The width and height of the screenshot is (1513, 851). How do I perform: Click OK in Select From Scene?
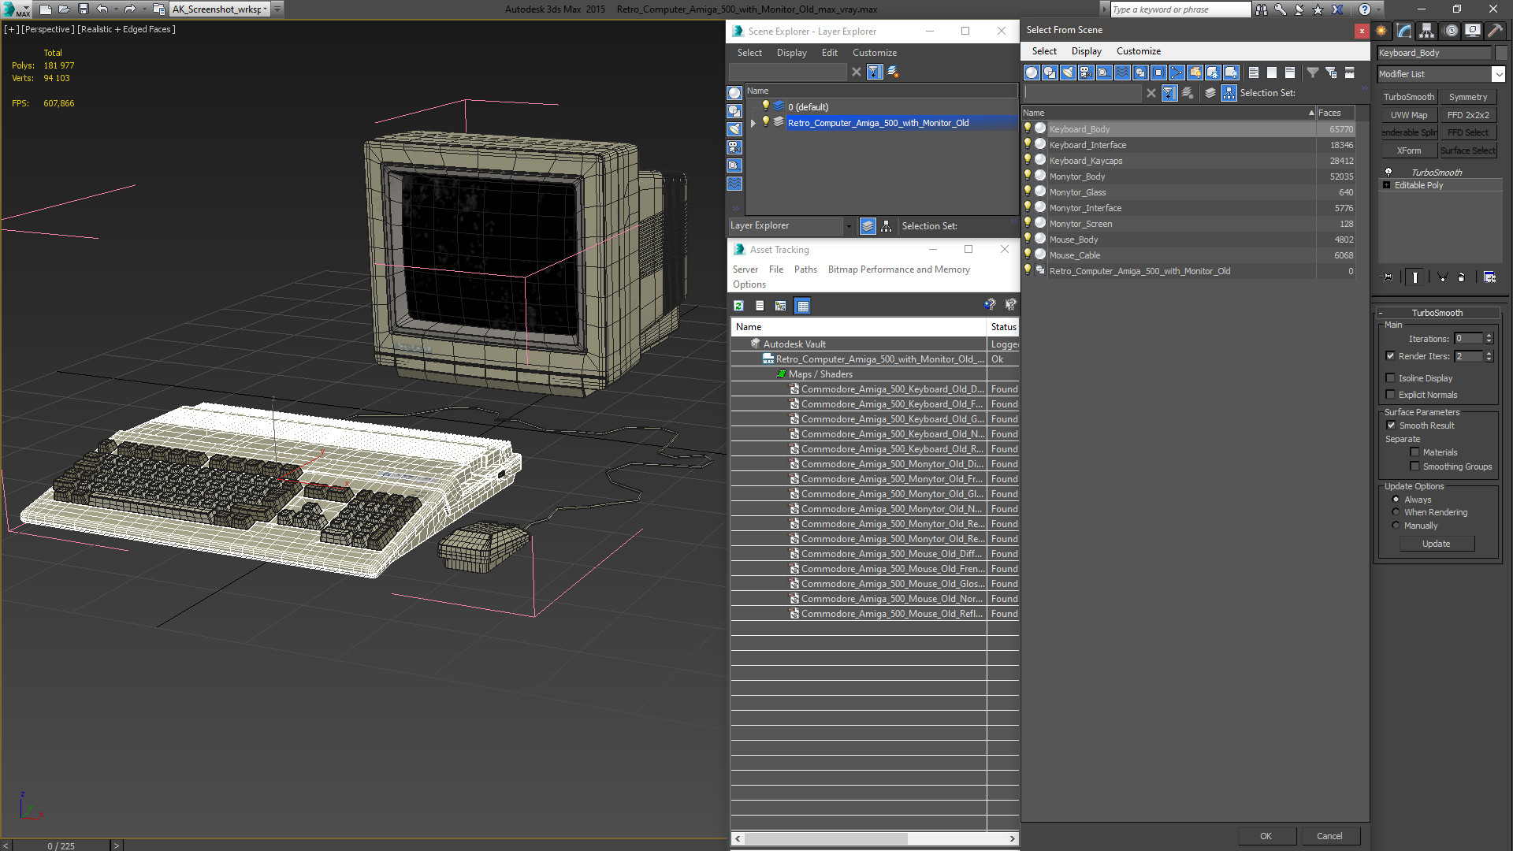(x=1266, y=836)
